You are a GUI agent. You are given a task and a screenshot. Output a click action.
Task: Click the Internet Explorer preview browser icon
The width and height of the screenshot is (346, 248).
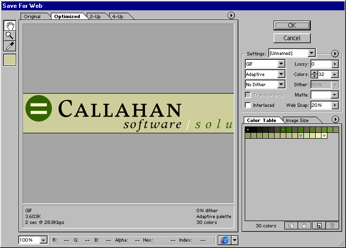[225, 240]
